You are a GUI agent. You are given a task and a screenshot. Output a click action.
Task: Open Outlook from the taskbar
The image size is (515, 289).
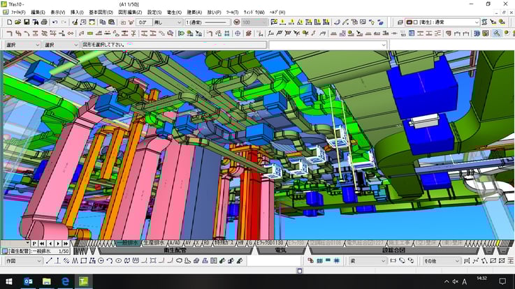pyautogui.click(x=28, y=281)
